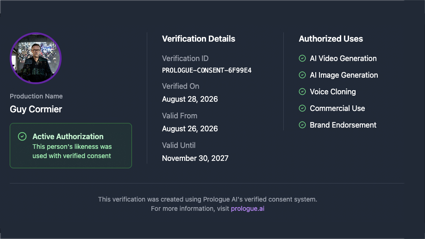Image resolution: width=425 pixels, height=239 pixels.
Task: Click the checkmark icon beside Voice Cloning
Action: pyautogui.click(x=302, y=92)
